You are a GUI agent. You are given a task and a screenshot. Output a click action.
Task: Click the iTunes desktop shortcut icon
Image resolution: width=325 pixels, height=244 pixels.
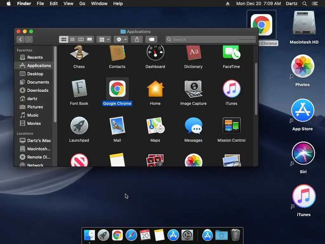(304, 196)
